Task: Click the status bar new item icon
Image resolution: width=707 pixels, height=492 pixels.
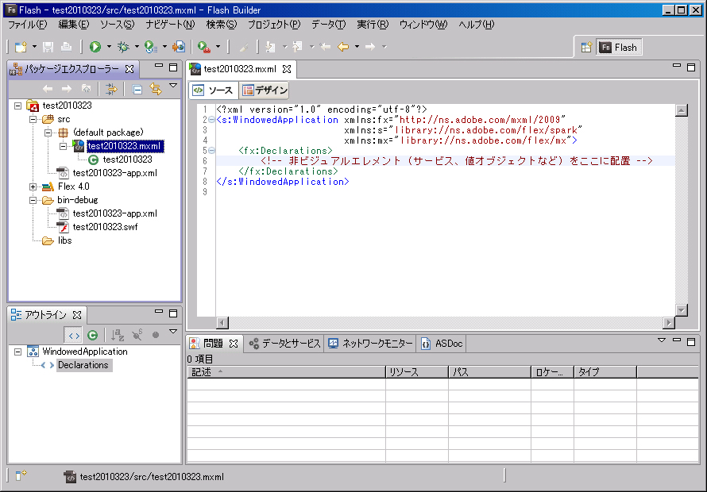Action: (21, 475)
